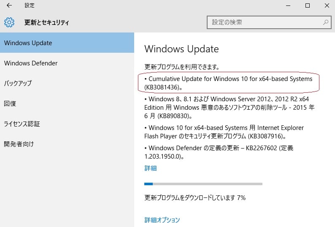Click the 更新プログラムを利用できます status text
This screenshot has width=335, height=227.
point(182,67)
